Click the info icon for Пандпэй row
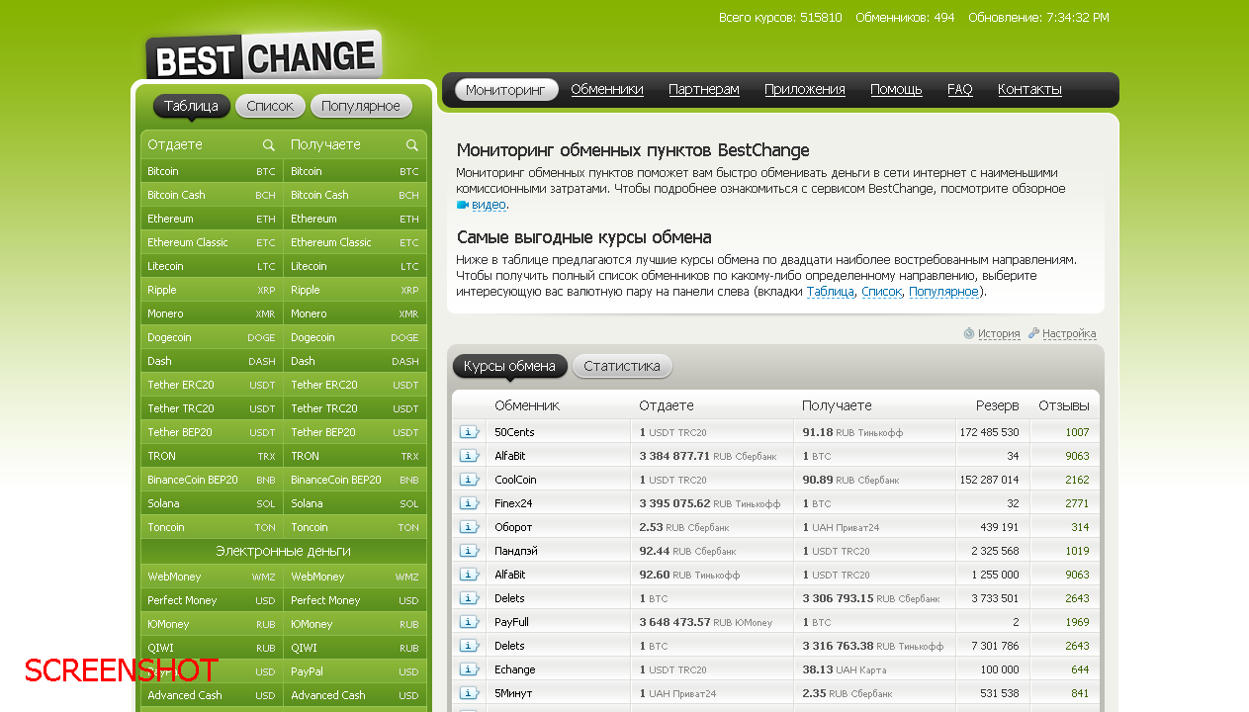Screen dimensions: 1249x712 [470, 551]
